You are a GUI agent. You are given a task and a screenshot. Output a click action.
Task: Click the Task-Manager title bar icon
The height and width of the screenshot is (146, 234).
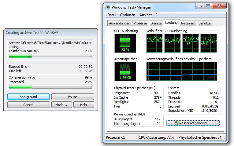coord(108,7)
